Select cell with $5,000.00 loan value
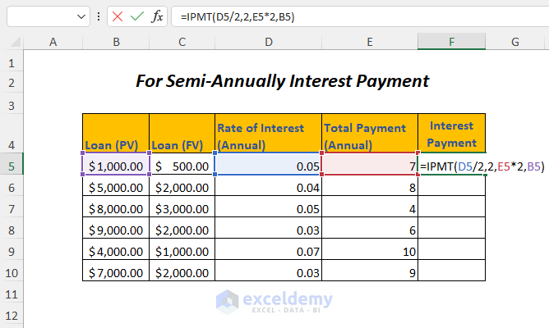Viewport: 549px width, 328px height. pyautogui.click(x=115, y=188)
